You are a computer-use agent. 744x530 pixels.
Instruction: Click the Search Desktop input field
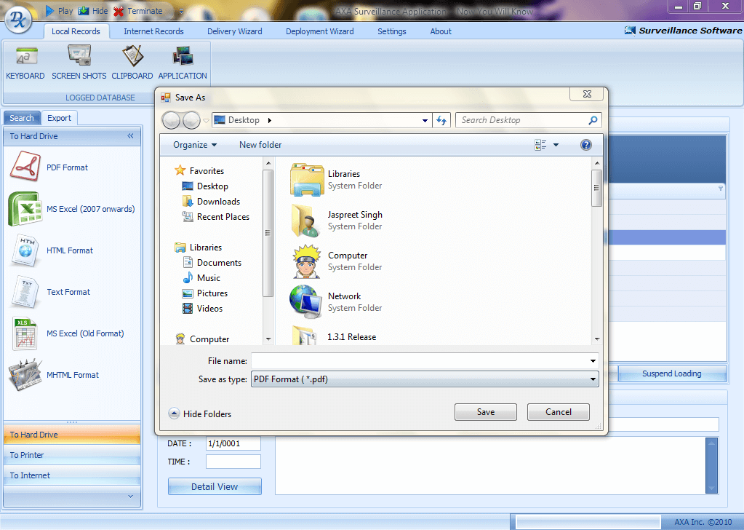point(524,120)
